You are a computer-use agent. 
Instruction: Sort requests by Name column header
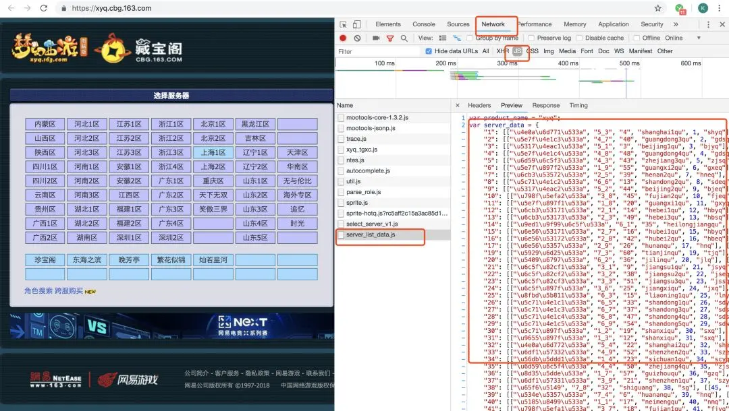click(x=392, y=105)
